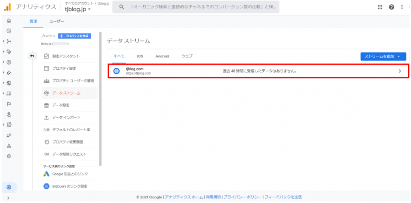This screenshot has height=203, width=411.
Task: Open データ削除リクエスト menu item
Action: click(x=69, y=154)
